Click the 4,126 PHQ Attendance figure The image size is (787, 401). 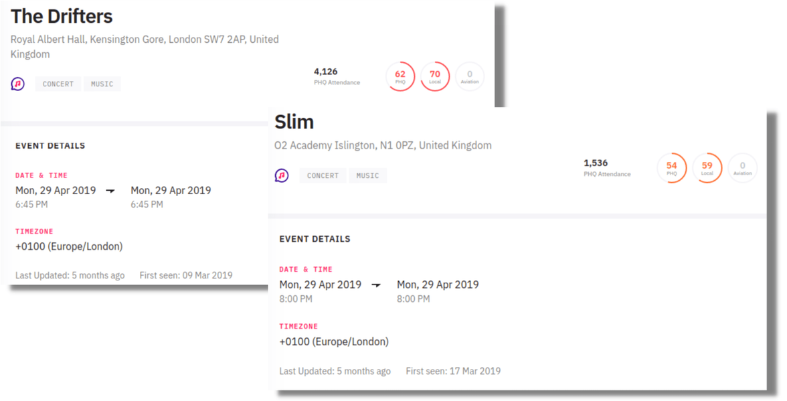[x=326, y=72]
